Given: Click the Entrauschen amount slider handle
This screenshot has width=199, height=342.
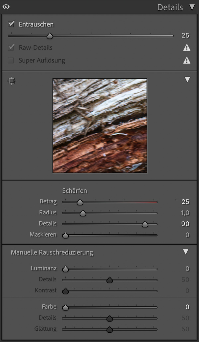Looking at the screenshot, I should click(x=50, y=36).
